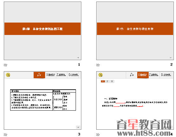
Task: Open the Z tab in slide 3 header
Action: click(x=62, y=75)
